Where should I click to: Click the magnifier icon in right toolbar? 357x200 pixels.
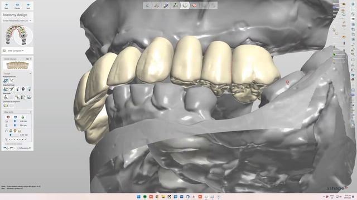(x=353, y=54)
